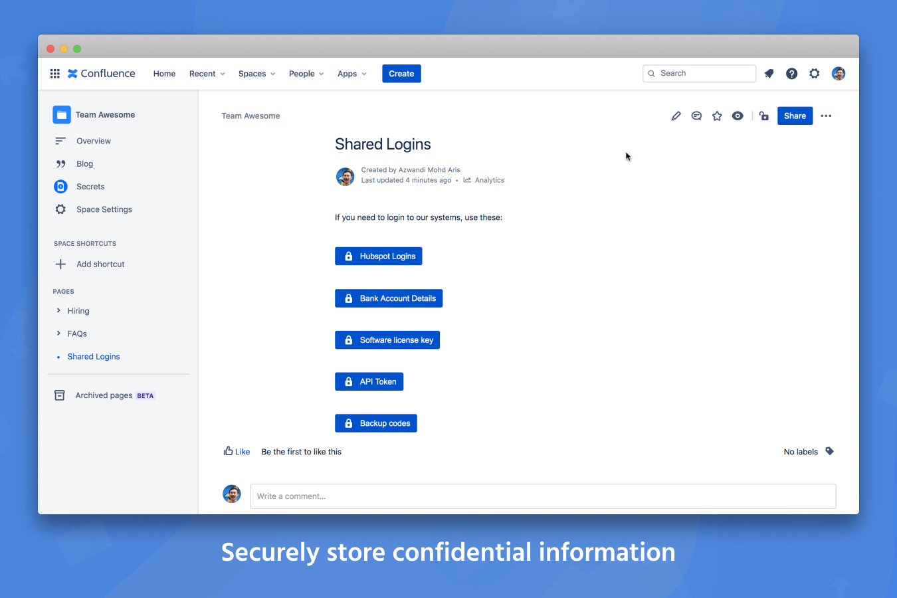Open the Analytics link
Screen dimensions: 897x598
(x=490, y=180)
